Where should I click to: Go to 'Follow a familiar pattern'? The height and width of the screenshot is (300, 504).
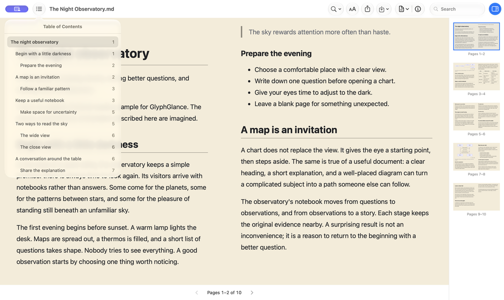click(x=62, y=89)
